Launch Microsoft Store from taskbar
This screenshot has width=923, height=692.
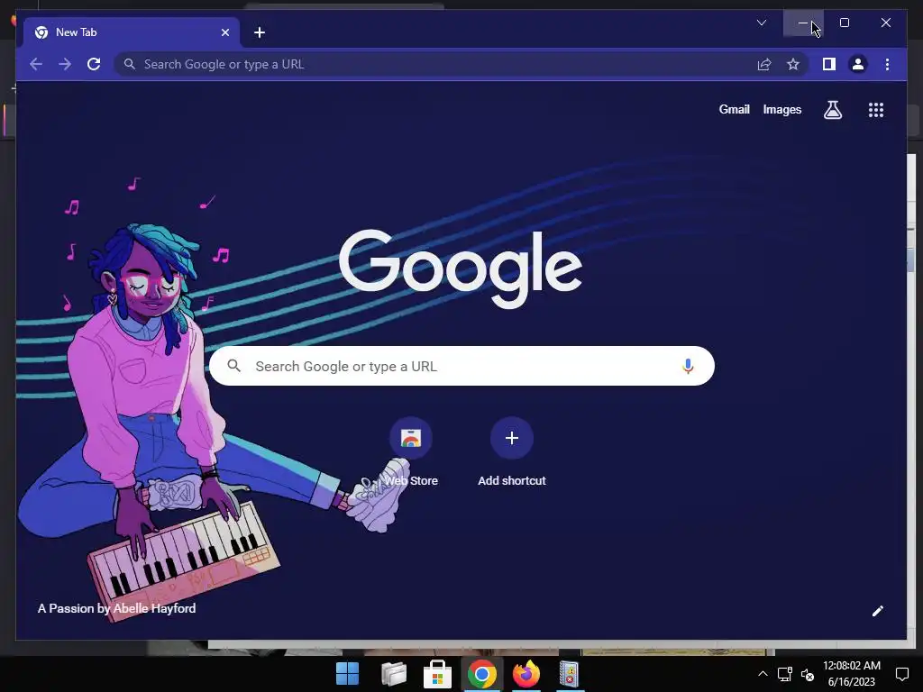437,674
